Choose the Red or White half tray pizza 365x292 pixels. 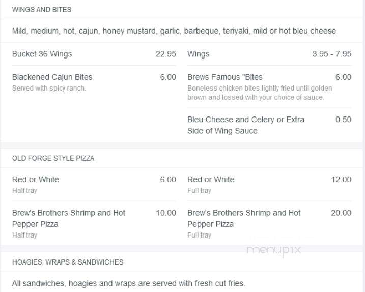tap(94, 185)
